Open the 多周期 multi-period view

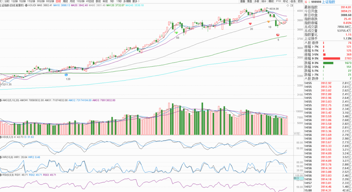(x=127, y=1)
